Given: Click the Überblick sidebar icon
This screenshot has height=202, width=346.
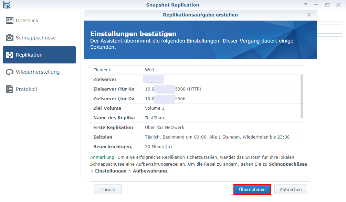Looking at the screenshot, I should 10,21.
